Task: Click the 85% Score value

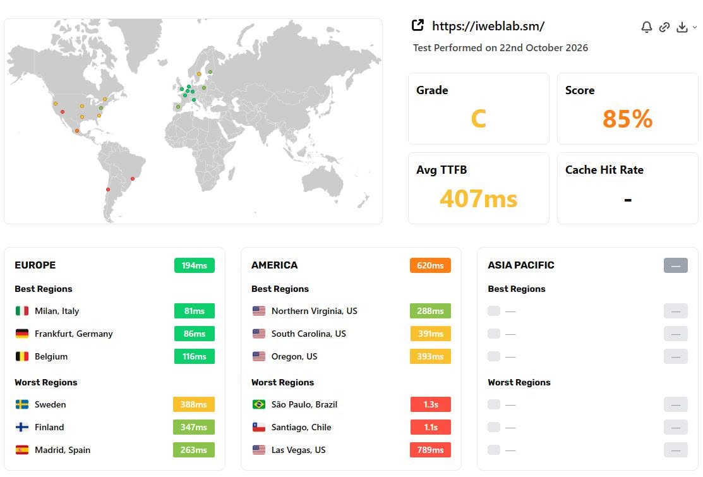Action: (x=627, y=119)
